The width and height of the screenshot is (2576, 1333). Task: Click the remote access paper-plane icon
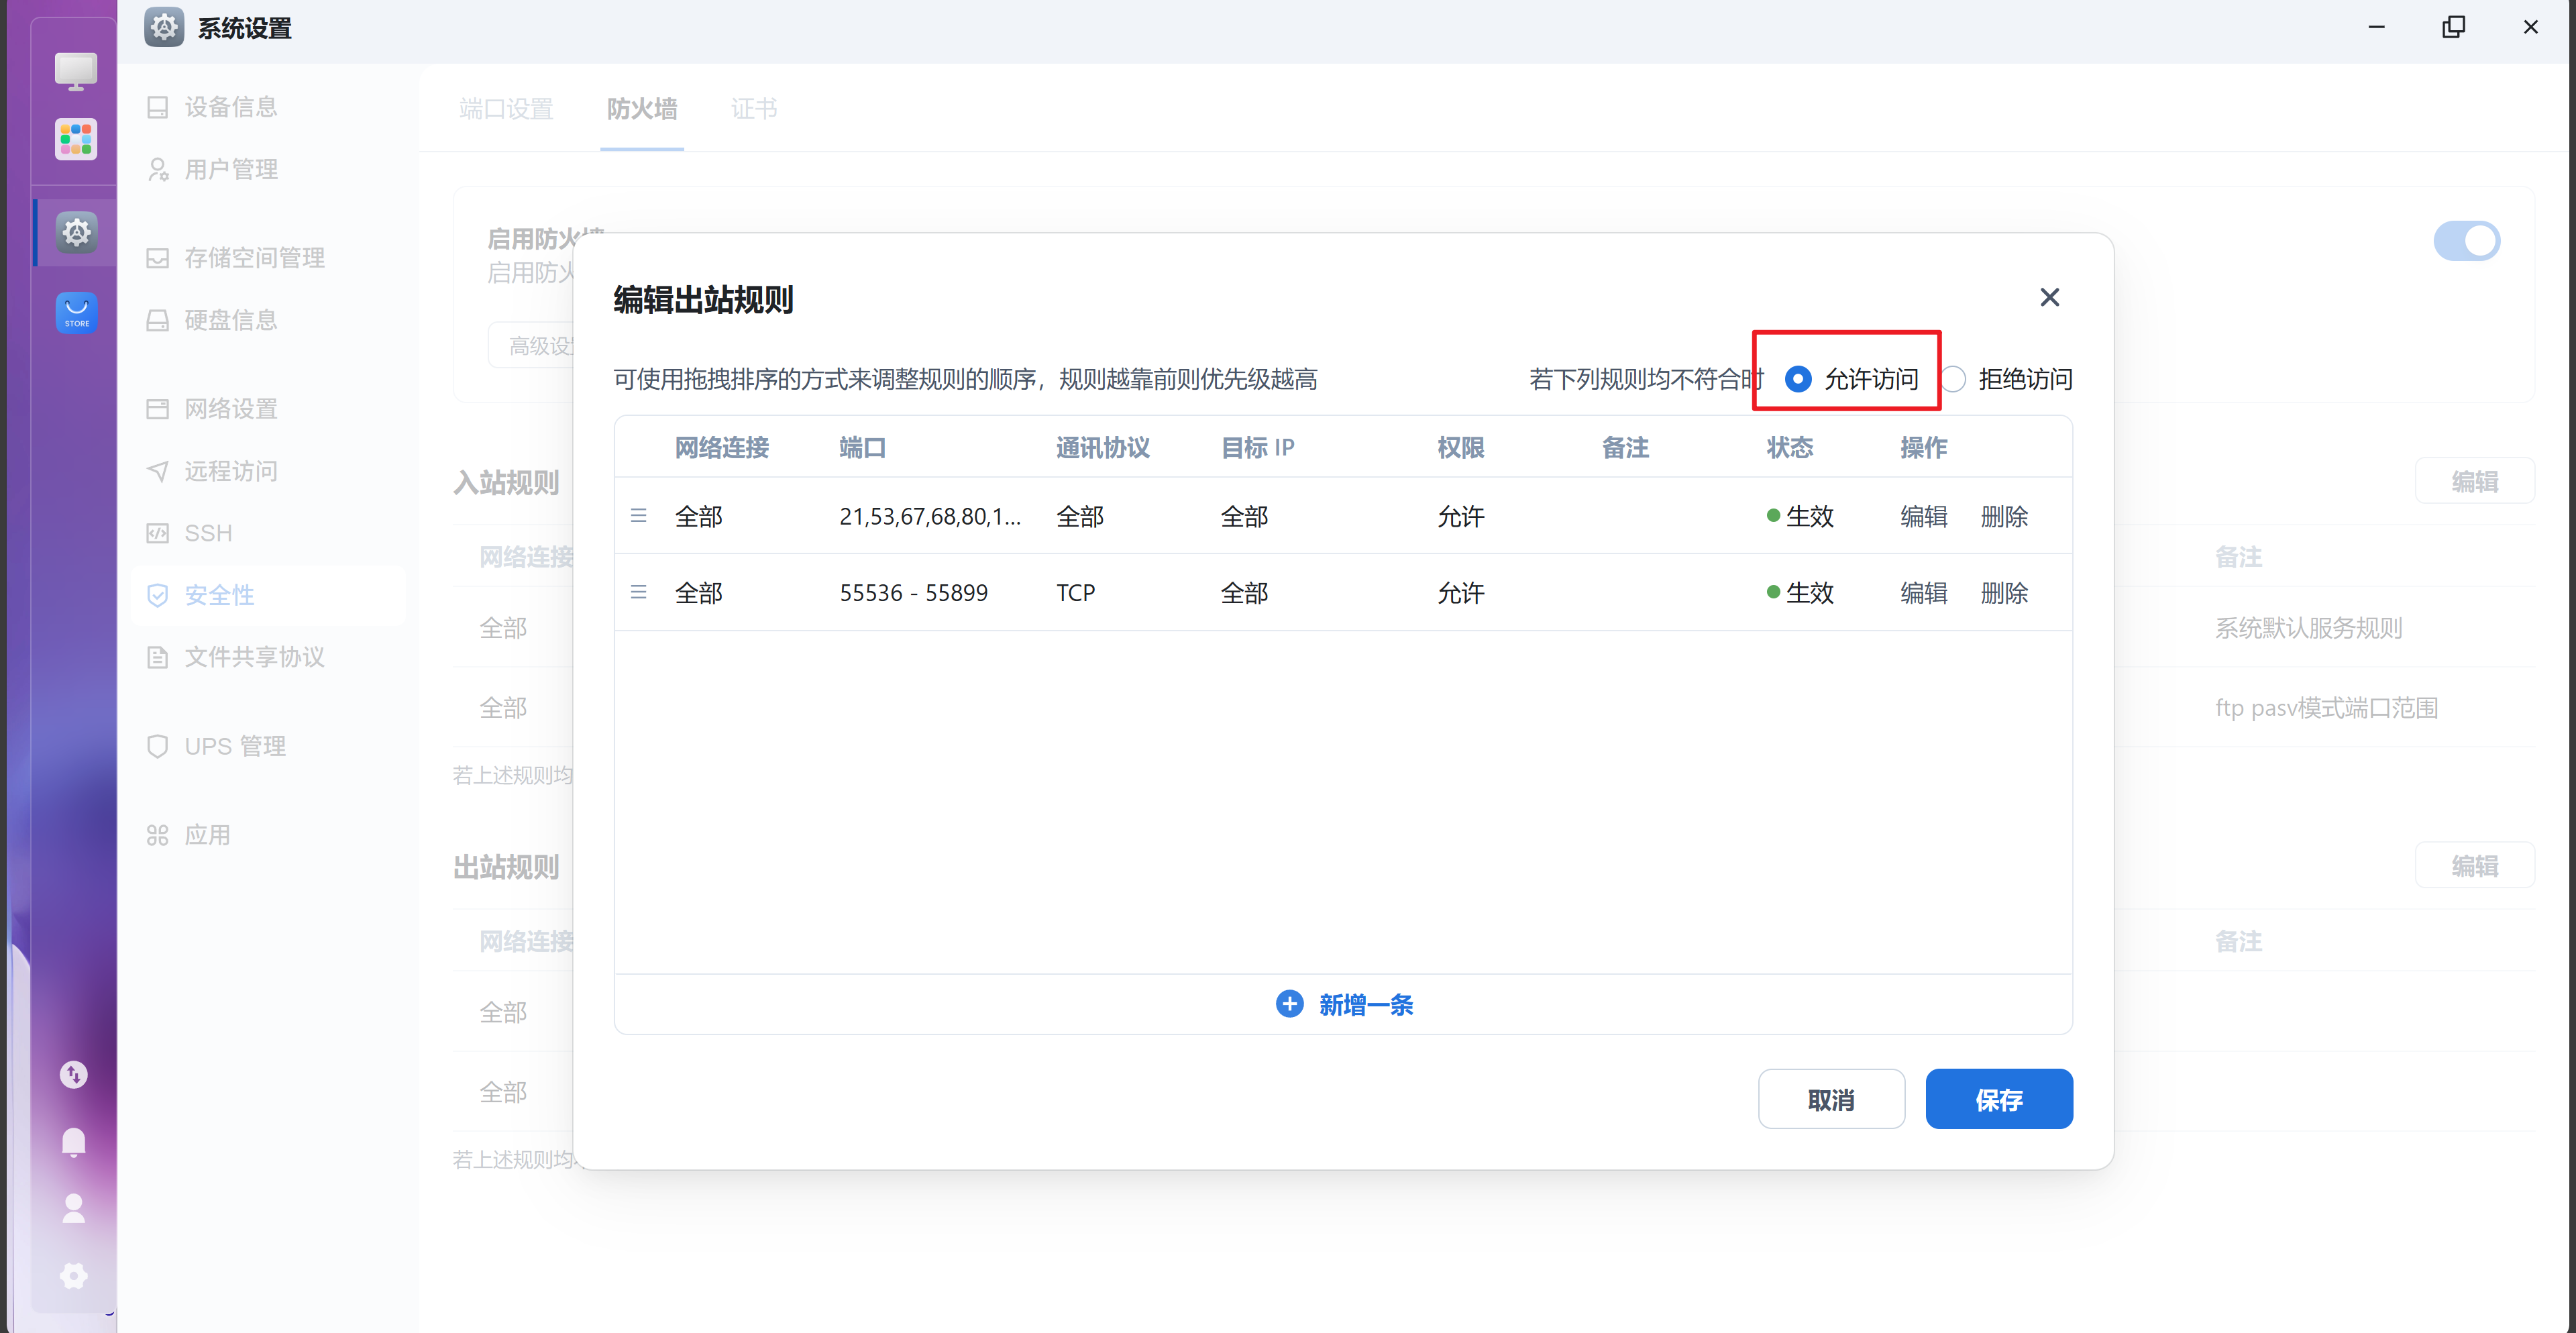158,471
